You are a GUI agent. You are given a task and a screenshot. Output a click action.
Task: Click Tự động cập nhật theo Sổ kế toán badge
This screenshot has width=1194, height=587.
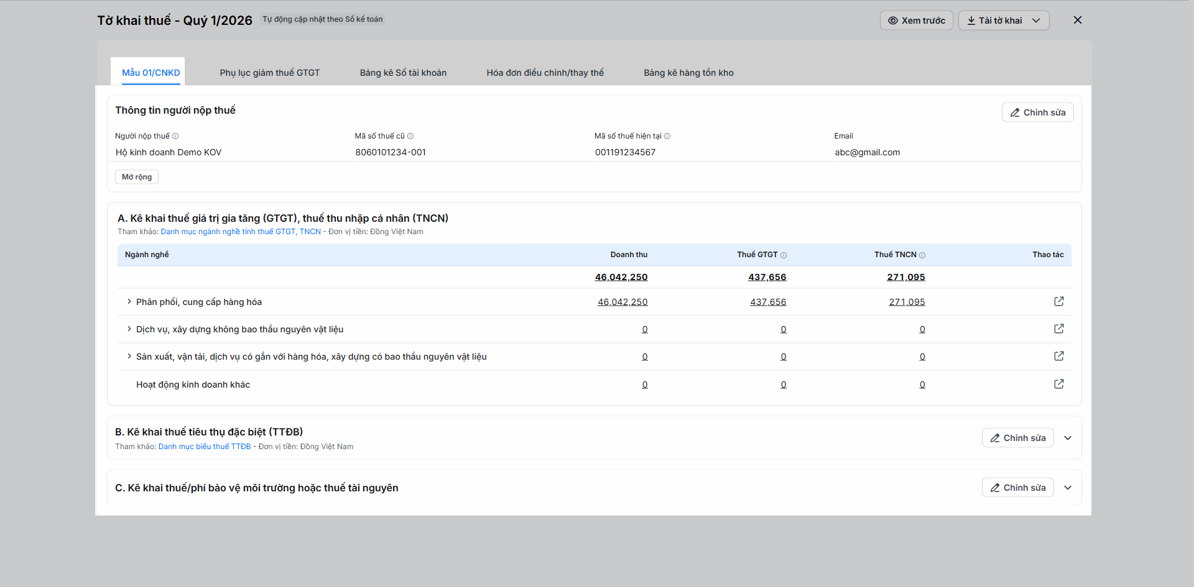pyautogui.click(x=323, y=19)
